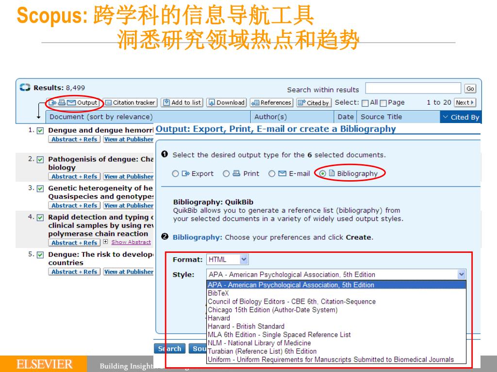Choose Turabian (Reference List) 6th Edition
Screen dimensions: 497x372
[x=336, y=351]
